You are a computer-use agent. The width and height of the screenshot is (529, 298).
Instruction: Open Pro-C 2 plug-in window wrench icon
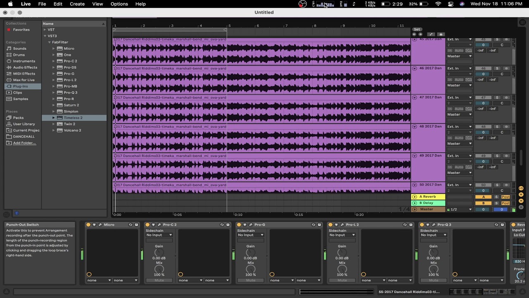160,225
